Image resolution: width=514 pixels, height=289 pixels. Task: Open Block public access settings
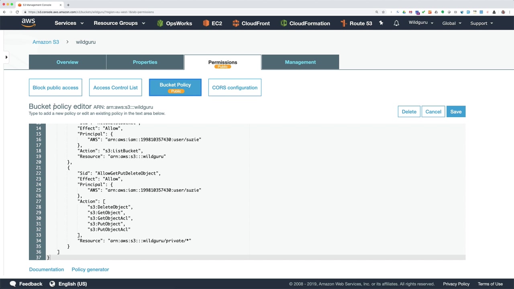coord(55,88)
